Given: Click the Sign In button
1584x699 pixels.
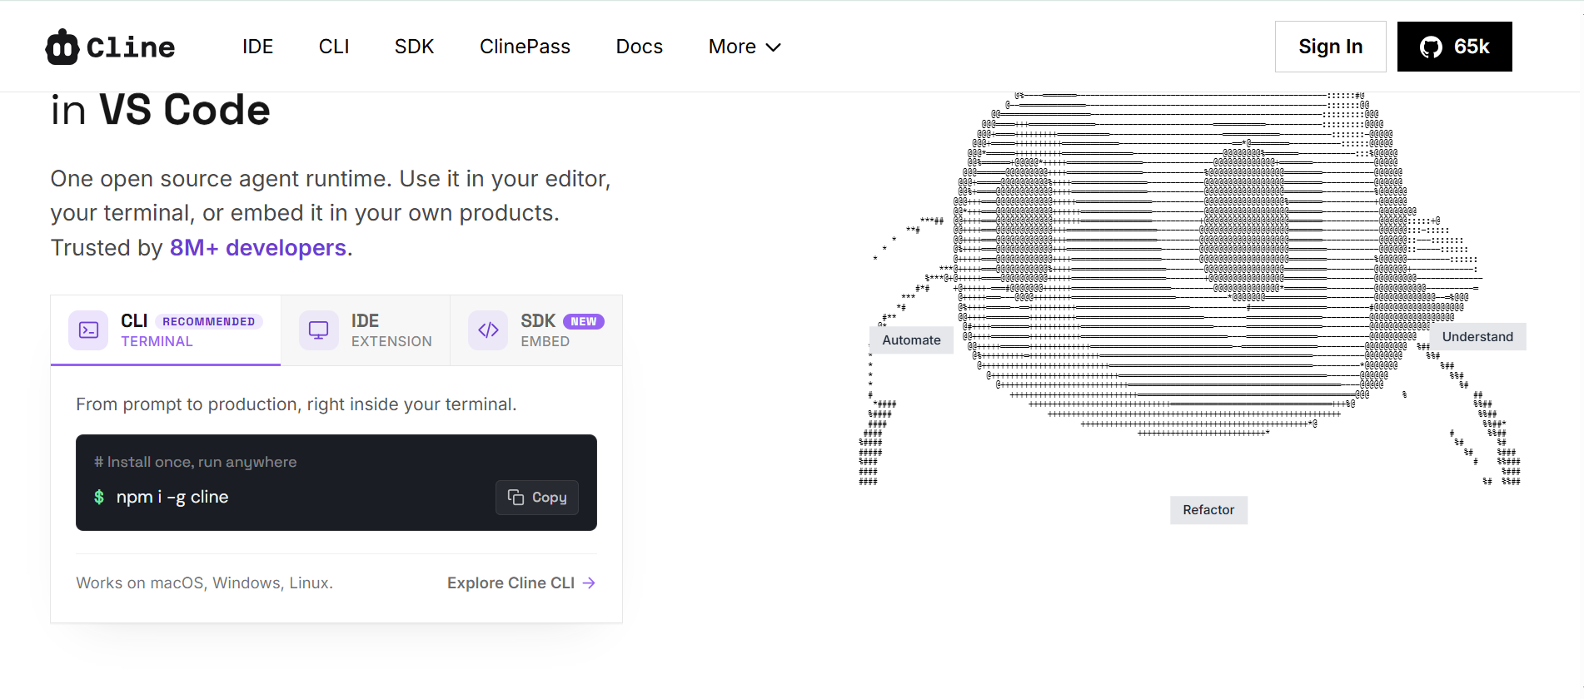Looking at the screenshot, I should point(1331,47).
